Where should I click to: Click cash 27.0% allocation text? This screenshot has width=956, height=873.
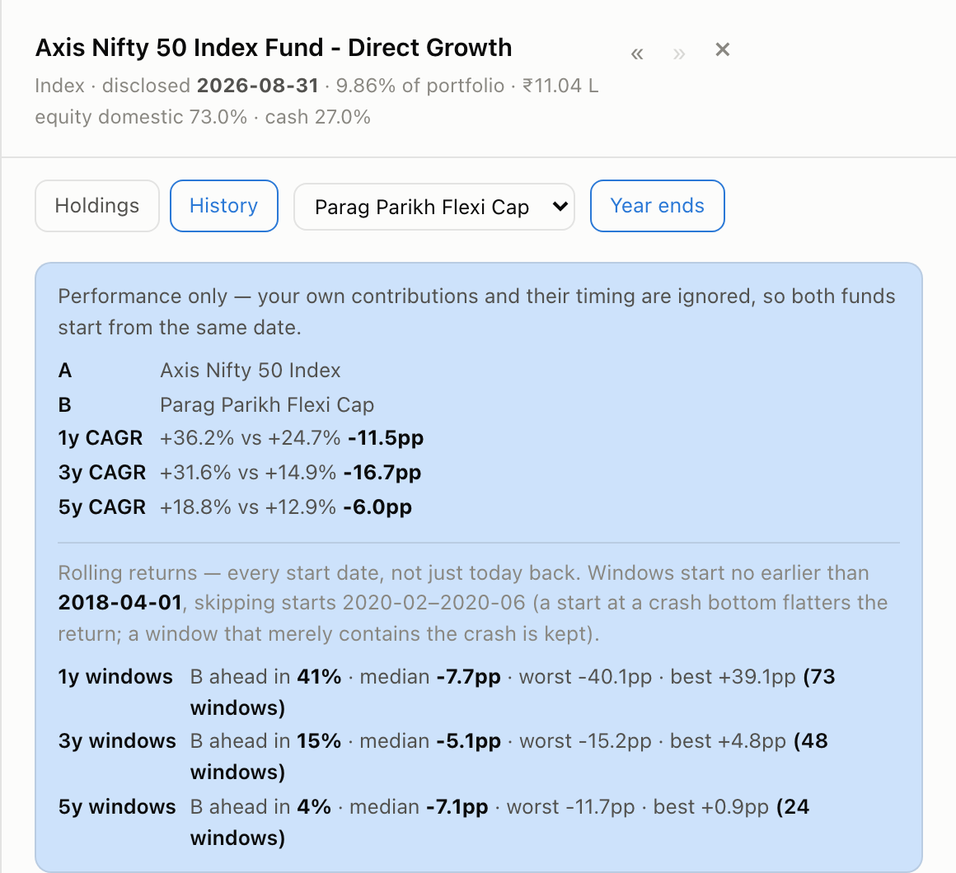coord(317,117)
